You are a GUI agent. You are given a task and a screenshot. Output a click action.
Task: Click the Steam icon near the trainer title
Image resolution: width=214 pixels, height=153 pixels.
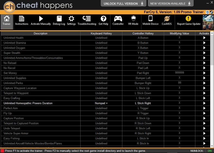(x=211, y=12)
